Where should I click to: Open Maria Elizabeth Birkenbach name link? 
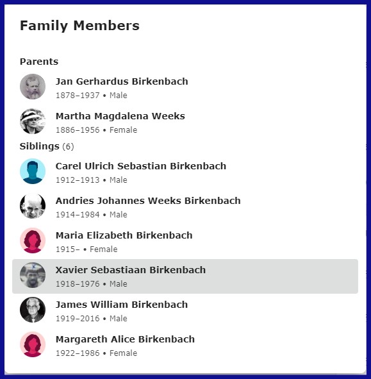124,235
